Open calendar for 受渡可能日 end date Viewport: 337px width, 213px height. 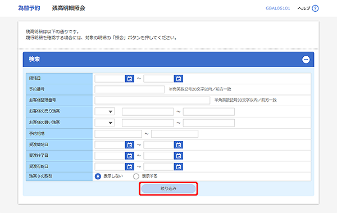coord(179,167)
